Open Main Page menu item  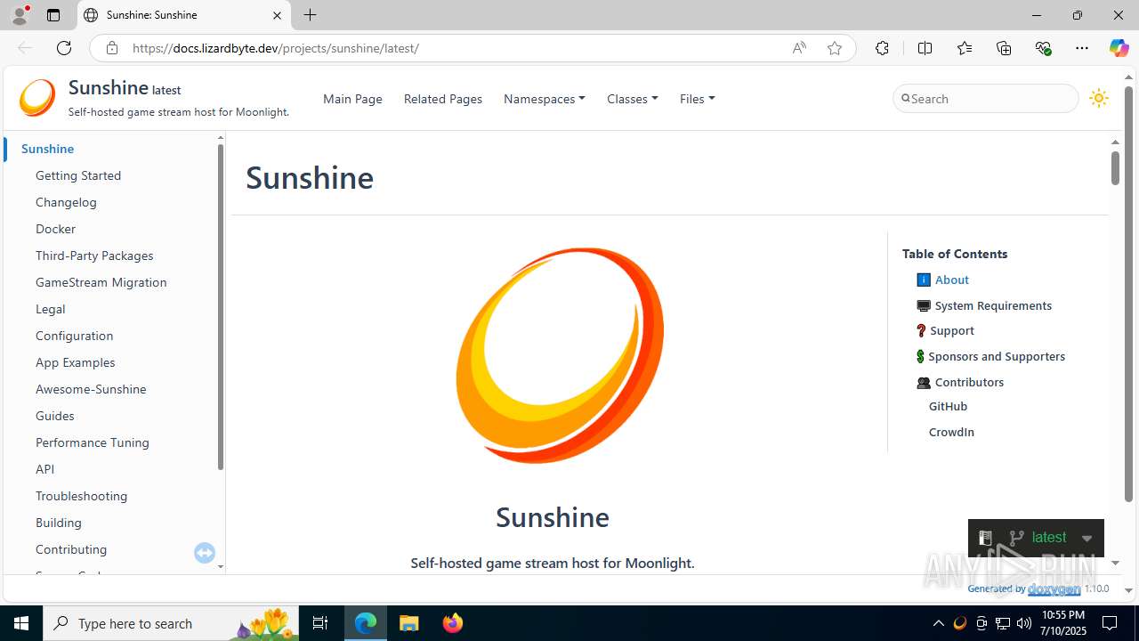[352, 99]
